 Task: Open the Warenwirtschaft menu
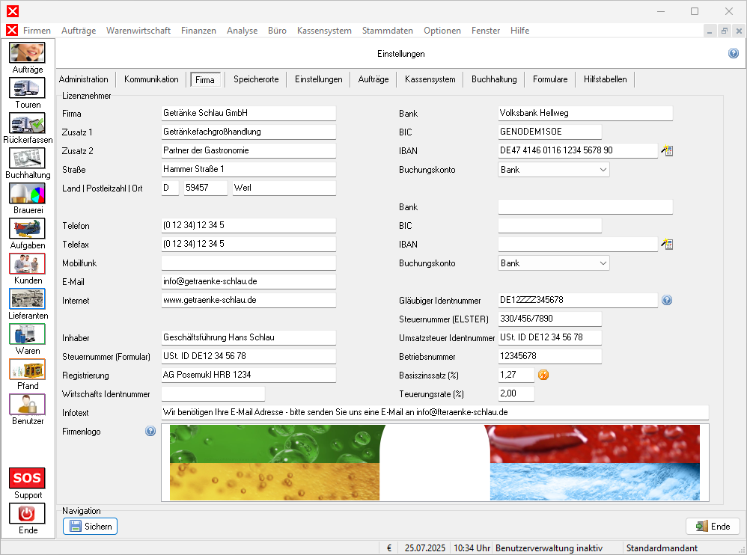(138, 31)
